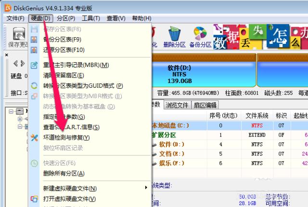Choose 重建主引导记录(MBR)(M)
Screen dimensions: 308x207
[76, 65]
